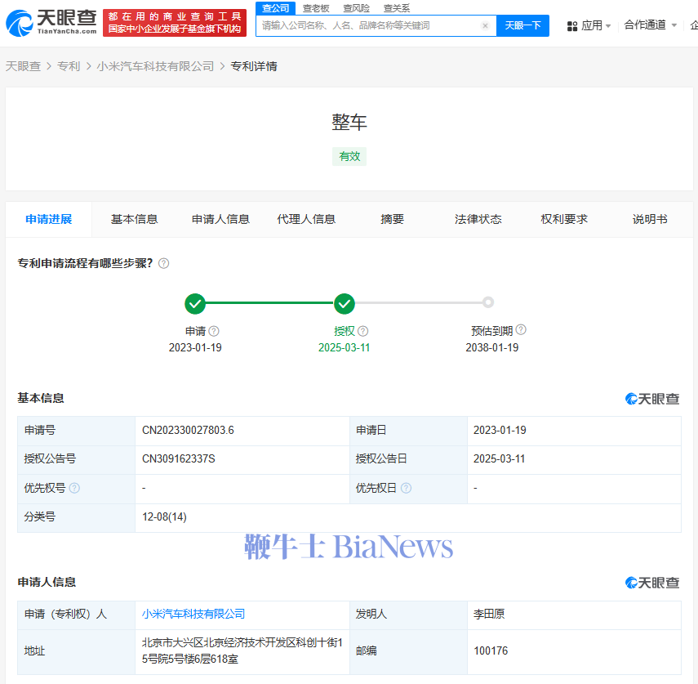698x684 pixels.
Task: Click help icon beside 优先权日
Action: [406, 488]
